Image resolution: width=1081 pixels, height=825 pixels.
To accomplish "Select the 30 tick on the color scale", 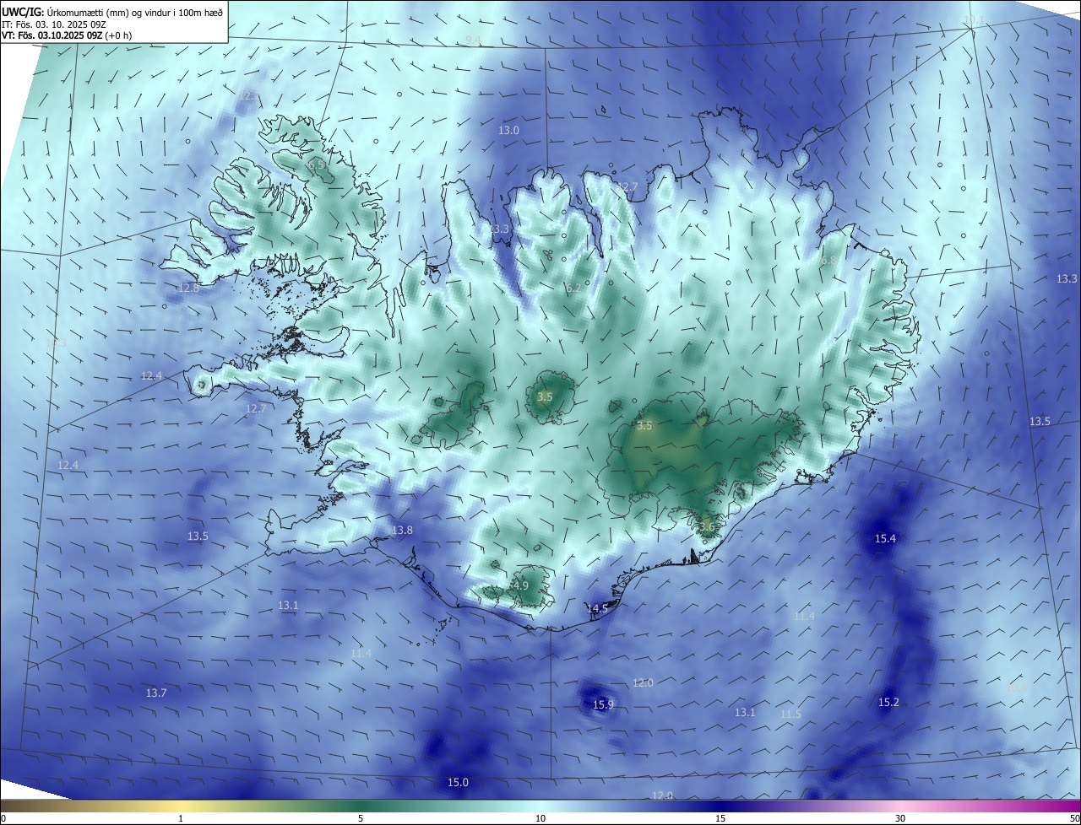I will [900, 818].
